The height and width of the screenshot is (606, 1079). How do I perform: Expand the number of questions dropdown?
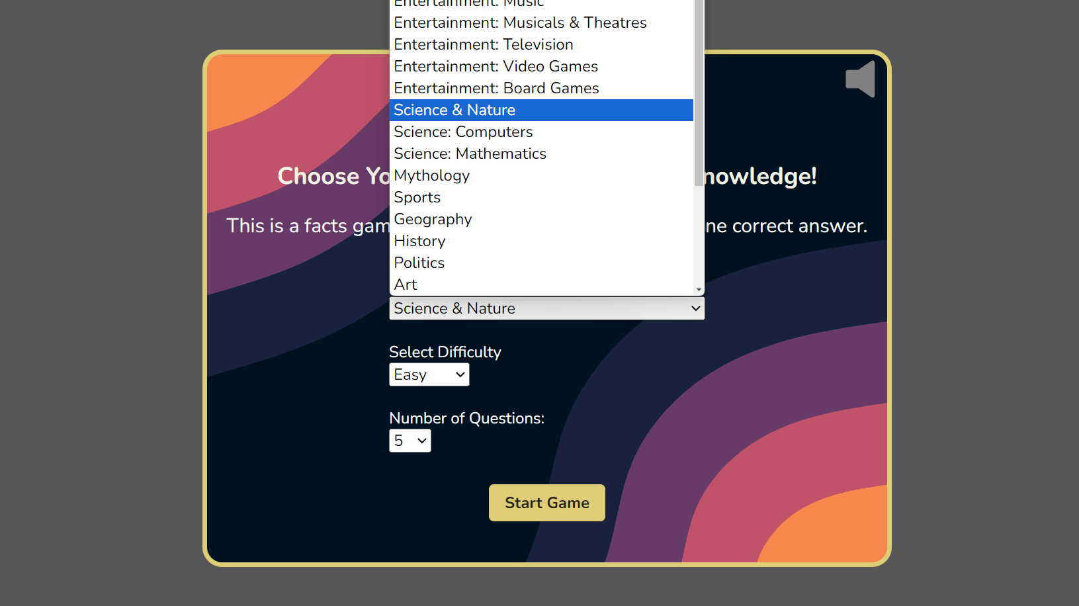(x=410, y=441)
